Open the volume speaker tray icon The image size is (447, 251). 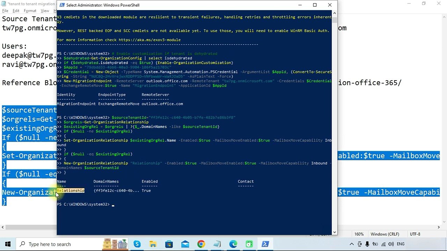pos(391,244)
